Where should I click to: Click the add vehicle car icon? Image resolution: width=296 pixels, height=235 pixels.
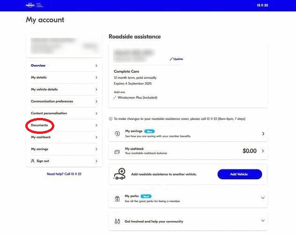pos(119,174)
